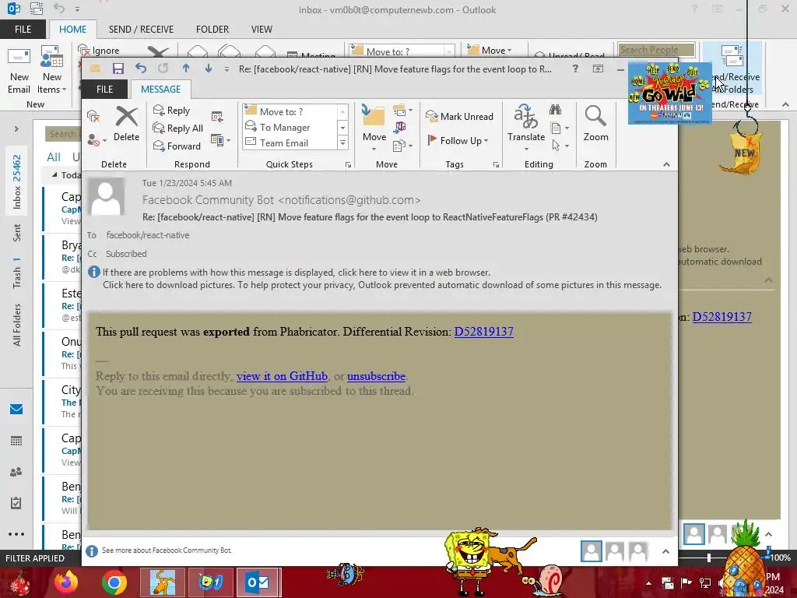
Task: Expand the folder pane with the chevron
Action: coord(16,129)
